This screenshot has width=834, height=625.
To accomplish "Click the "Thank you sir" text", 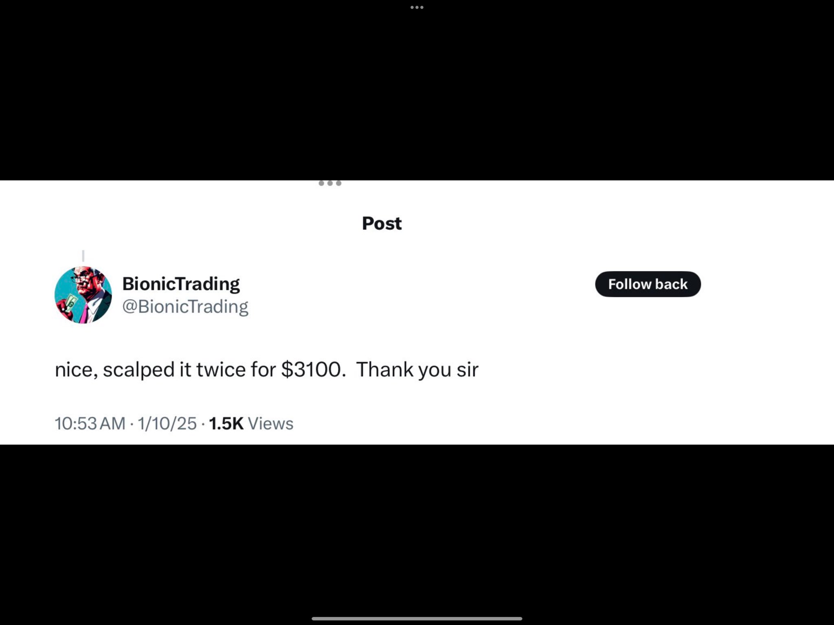I will pyautogui.click(x=417, y=370).
